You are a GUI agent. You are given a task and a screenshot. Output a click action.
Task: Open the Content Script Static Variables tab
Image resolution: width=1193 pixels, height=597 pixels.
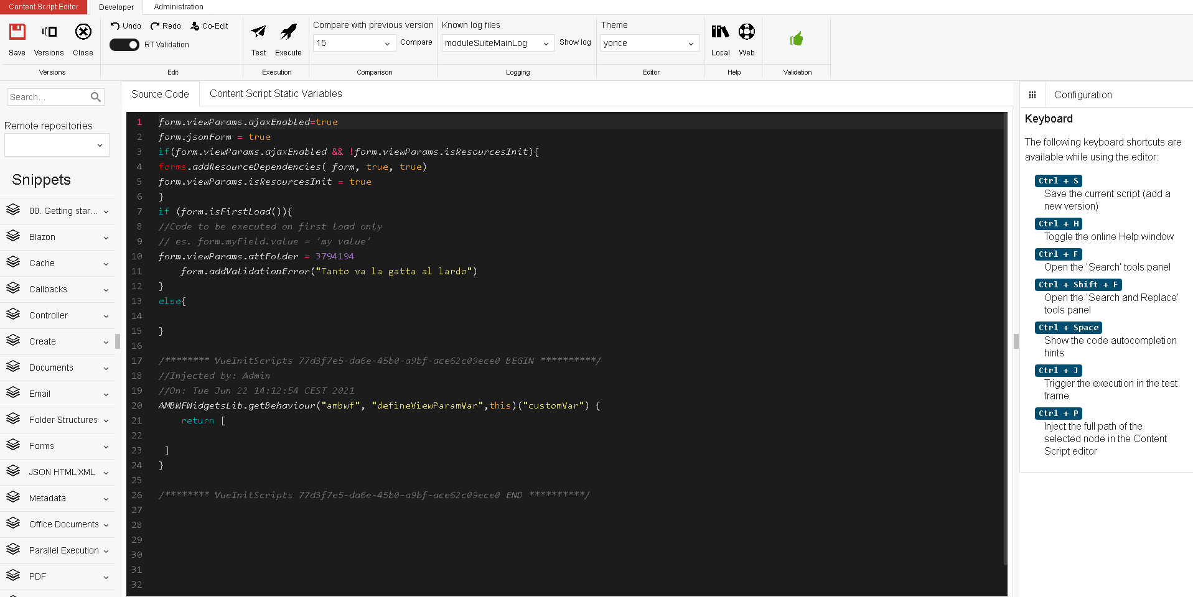pos(276,93)
